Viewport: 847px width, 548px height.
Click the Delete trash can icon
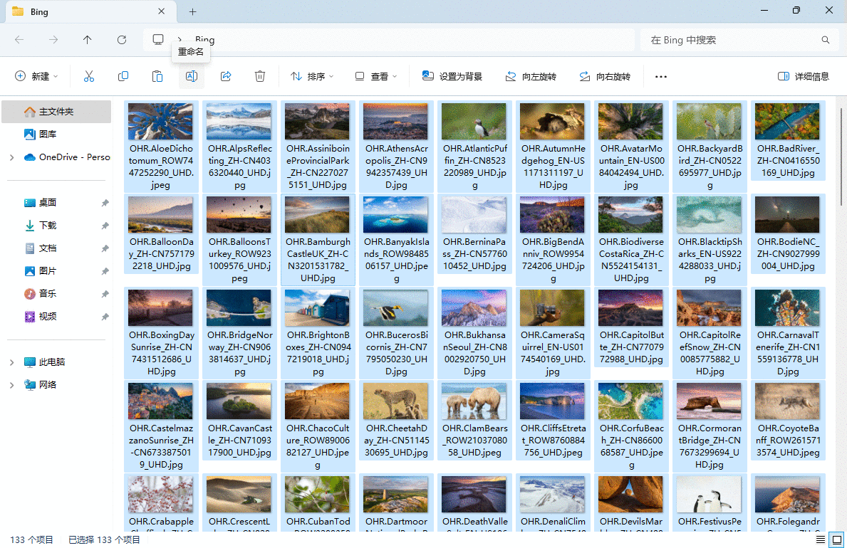[260, 76]
